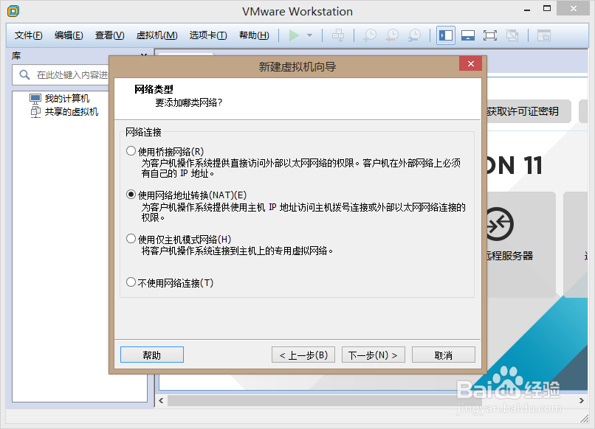Cancel wizard with 取消 button
The image size is (595, 429).
444,355
